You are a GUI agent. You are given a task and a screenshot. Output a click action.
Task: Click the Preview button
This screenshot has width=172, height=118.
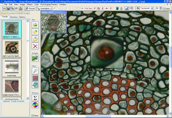point(30,8)
